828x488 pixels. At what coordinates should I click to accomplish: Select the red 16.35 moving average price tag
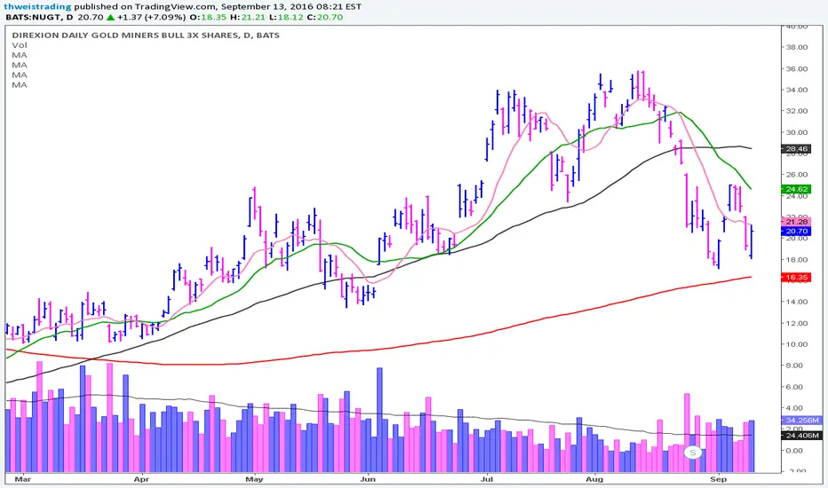click(x=796, y=277)
